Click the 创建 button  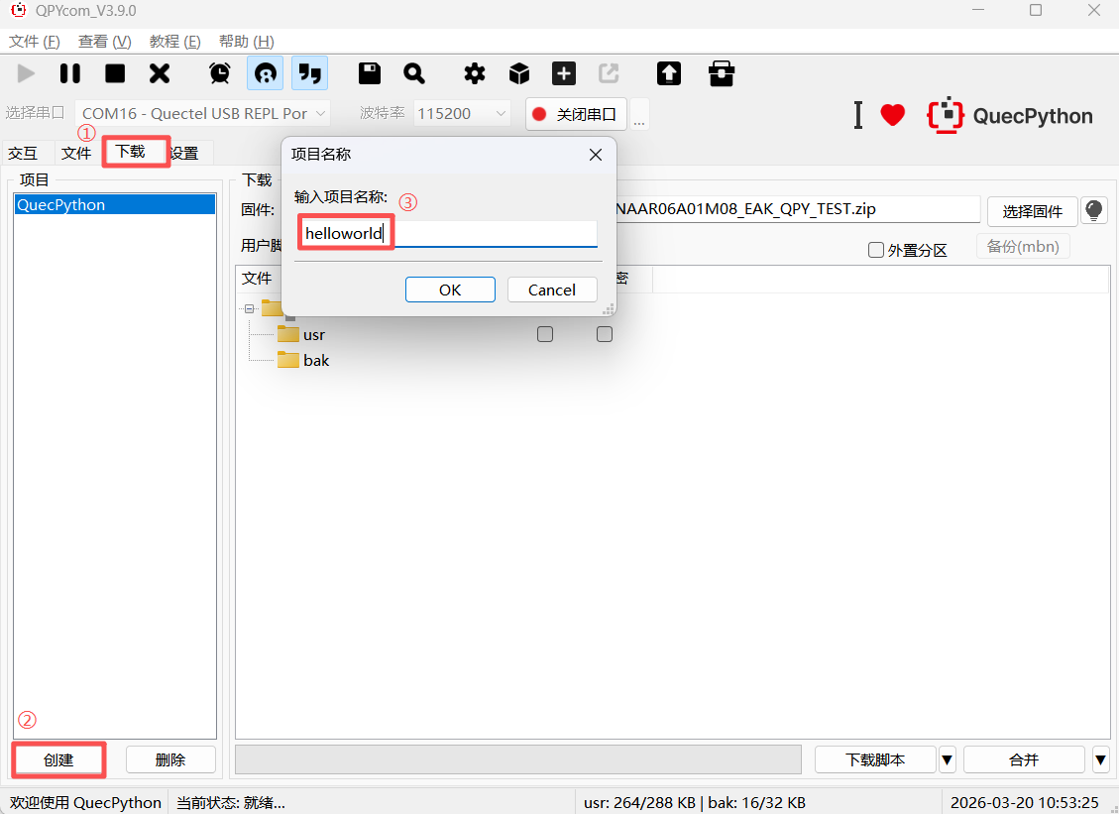pyautogui.click(x=58, y=760)
